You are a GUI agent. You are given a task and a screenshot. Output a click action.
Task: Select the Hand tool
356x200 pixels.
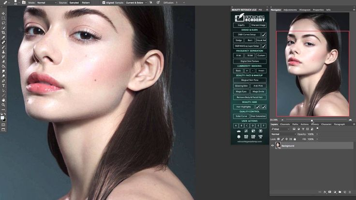point(3,100)
